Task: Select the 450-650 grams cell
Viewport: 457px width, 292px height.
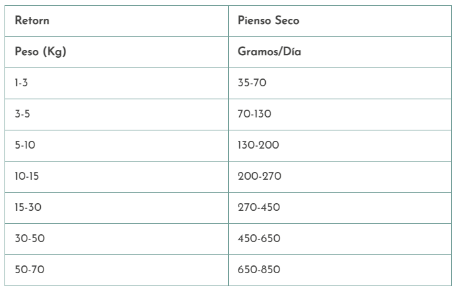Action: pyautogui.click(x=340, y=239)
